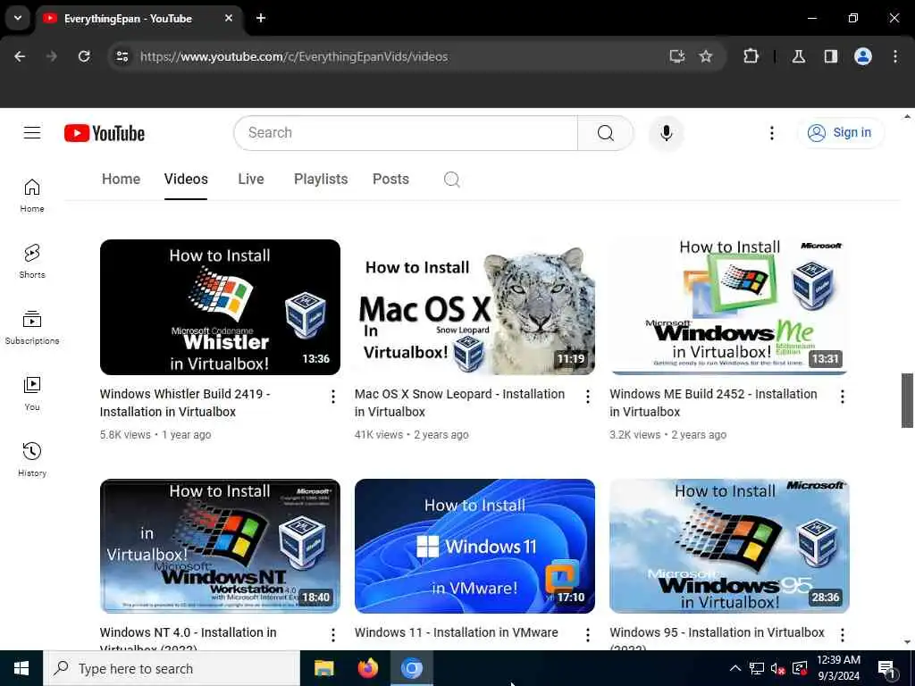915x686 pixels.
Task: Open the browser extensions menu
Action: [751, 56]
